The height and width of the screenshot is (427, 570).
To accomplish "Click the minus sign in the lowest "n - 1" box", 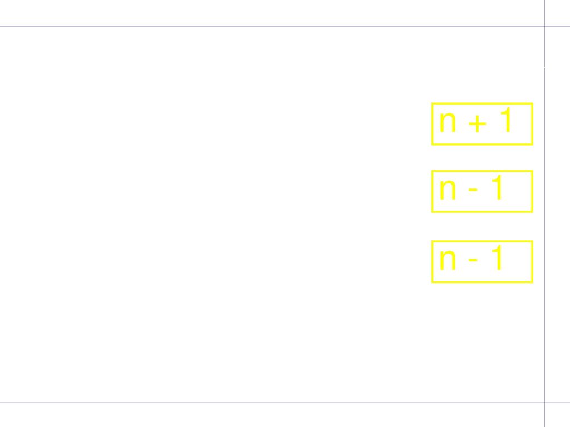I will pyautogui.click(x=473, y=260).
